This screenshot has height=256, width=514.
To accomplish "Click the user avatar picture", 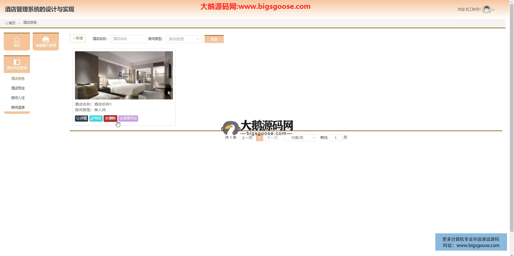I will (486, 9).
